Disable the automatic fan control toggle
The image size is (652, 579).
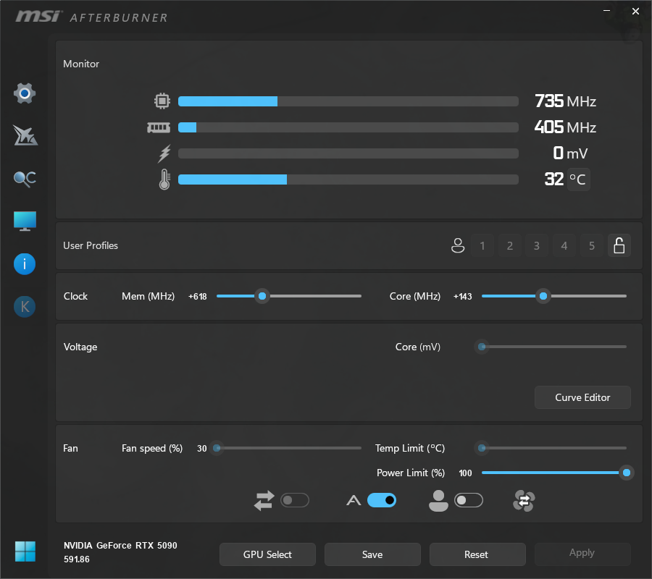tap(382, 500)
